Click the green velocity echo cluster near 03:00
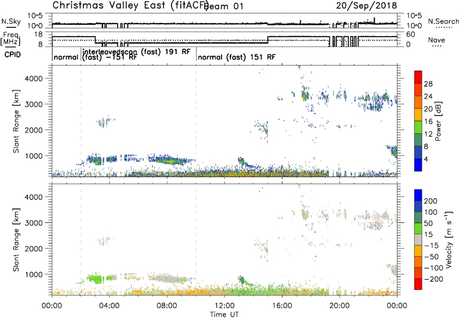Screen dimensions: 459x318 (x=96, y=278)
